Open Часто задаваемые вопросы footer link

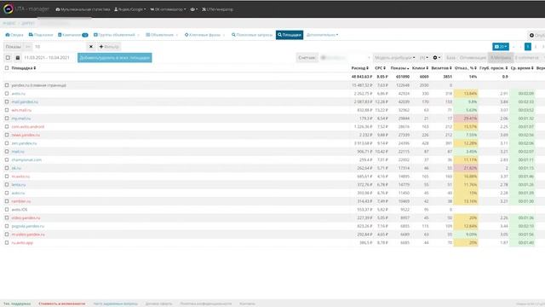[x=116, y=304]
